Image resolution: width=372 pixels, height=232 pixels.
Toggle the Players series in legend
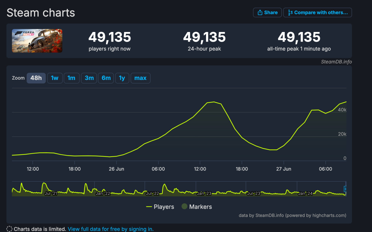coord(160,207)
